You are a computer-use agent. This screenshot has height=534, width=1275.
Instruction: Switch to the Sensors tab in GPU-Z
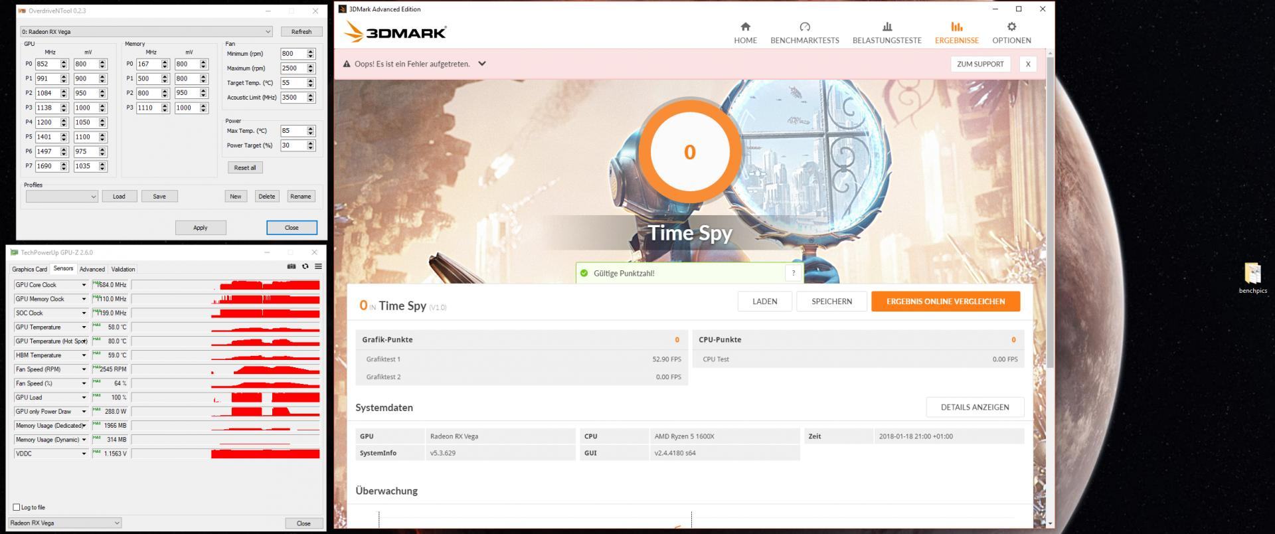63,268
